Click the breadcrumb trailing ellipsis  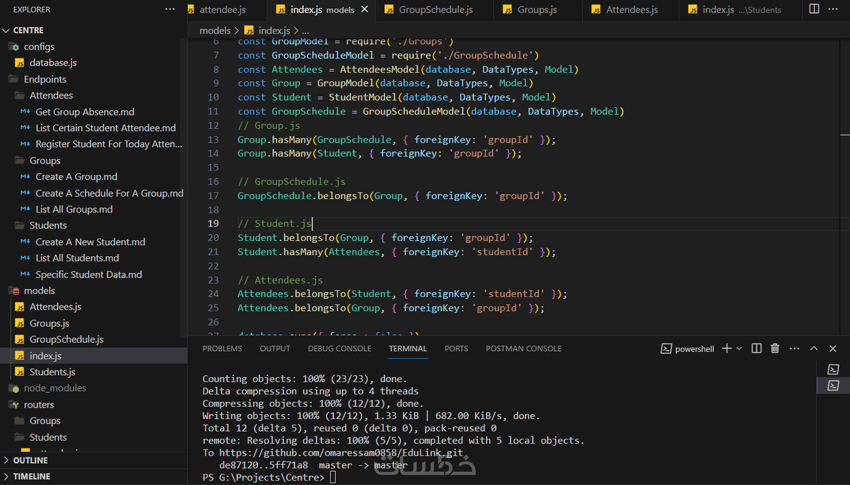(x=305, y=31)
